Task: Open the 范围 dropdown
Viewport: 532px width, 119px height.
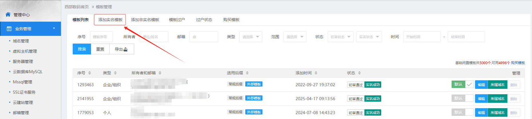Action: point(295,37)
